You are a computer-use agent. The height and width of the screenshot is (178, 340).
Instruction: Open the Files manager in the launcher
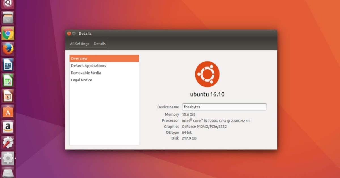(8, 18)
